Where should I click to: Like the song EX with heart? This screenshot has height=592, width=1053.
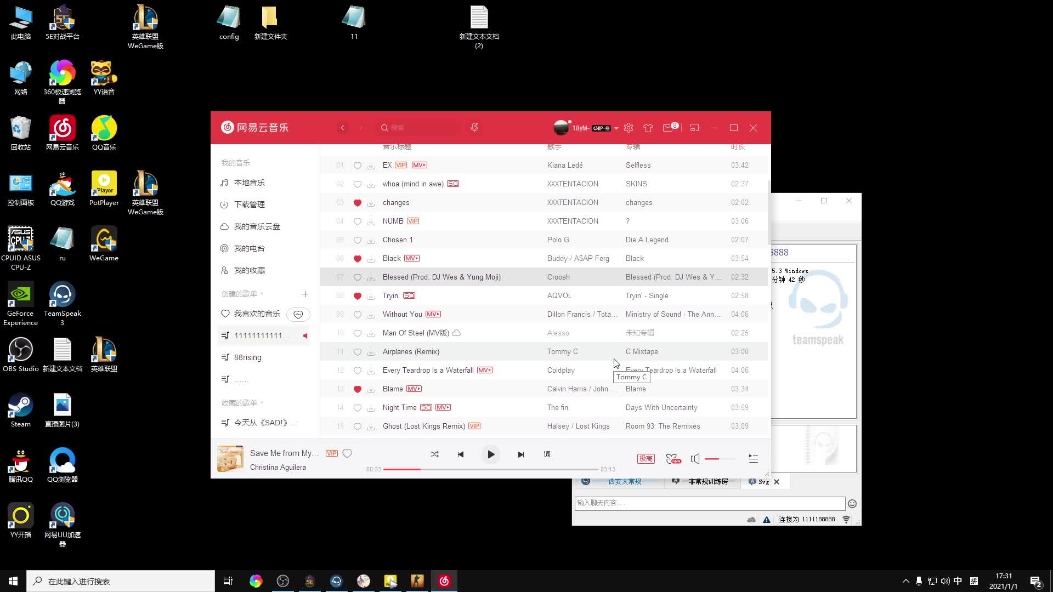pyautogui.click(x=358, y=166)
